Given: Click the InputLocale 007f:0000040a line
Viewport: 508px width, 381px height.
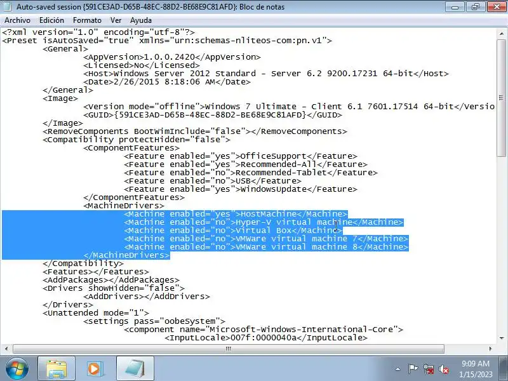Looking at the screenshot, I should click(266, 338).
